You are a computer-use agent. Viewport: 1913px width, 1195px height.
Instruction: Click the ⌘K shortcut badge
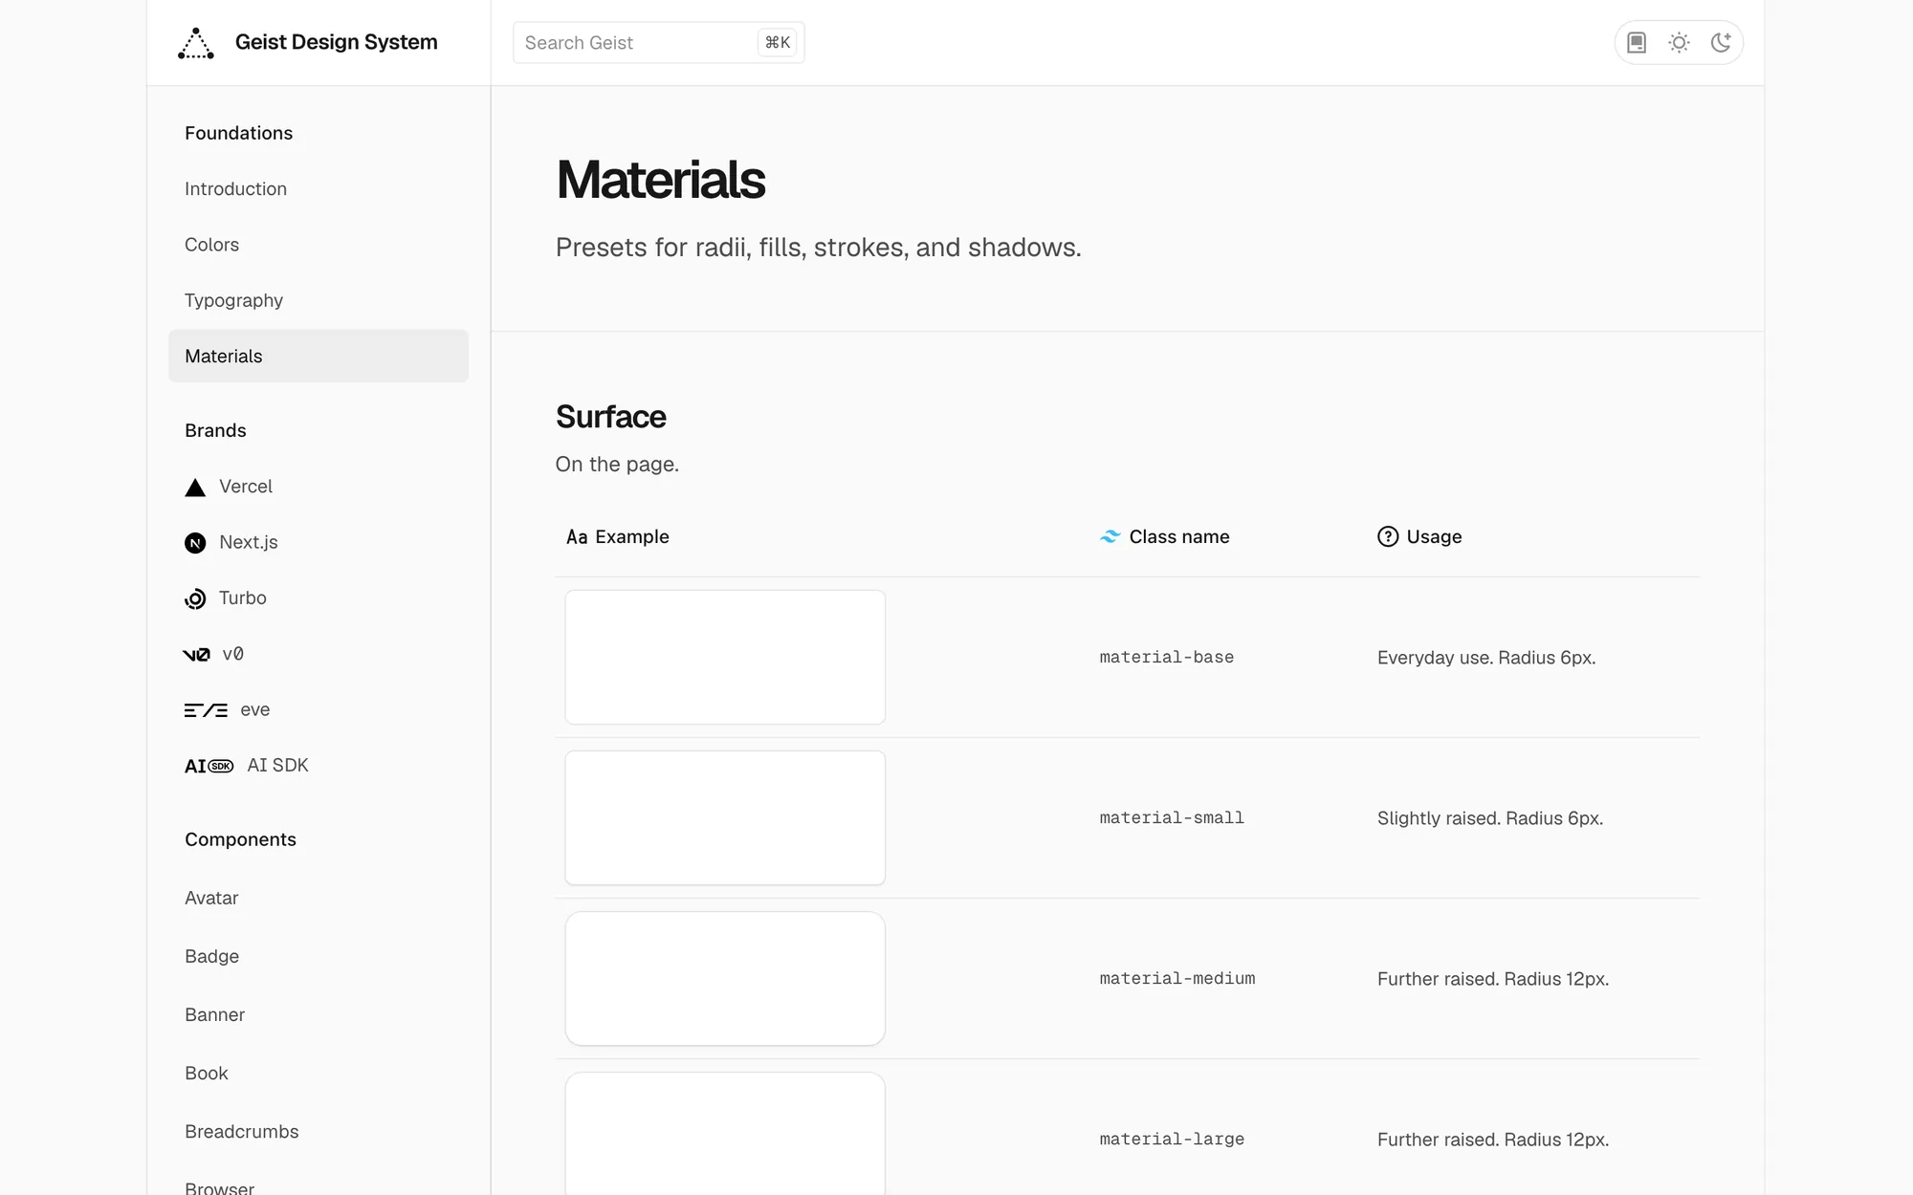pos(777,43)
